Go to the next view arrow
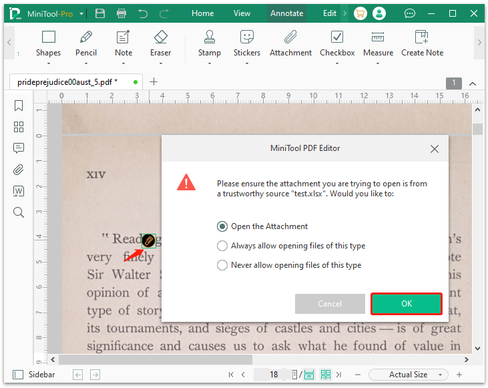This screenshot has width=488, height=388. 95,375
